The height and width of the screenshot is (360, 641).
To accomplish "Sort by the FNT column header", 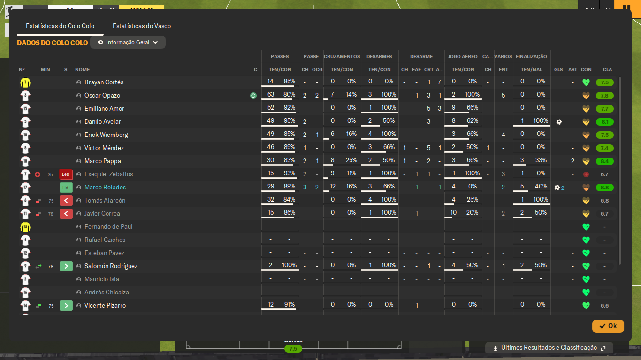I will 504,70.
